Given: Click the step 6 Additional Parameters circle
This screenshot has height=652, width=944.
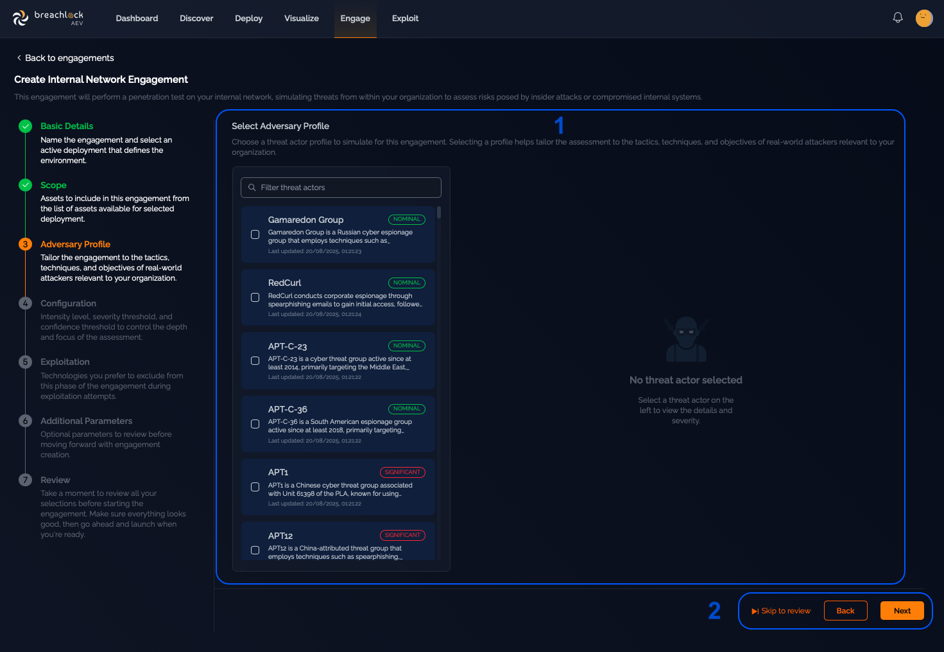Looking at the screenshot, I should coord(25,421).
